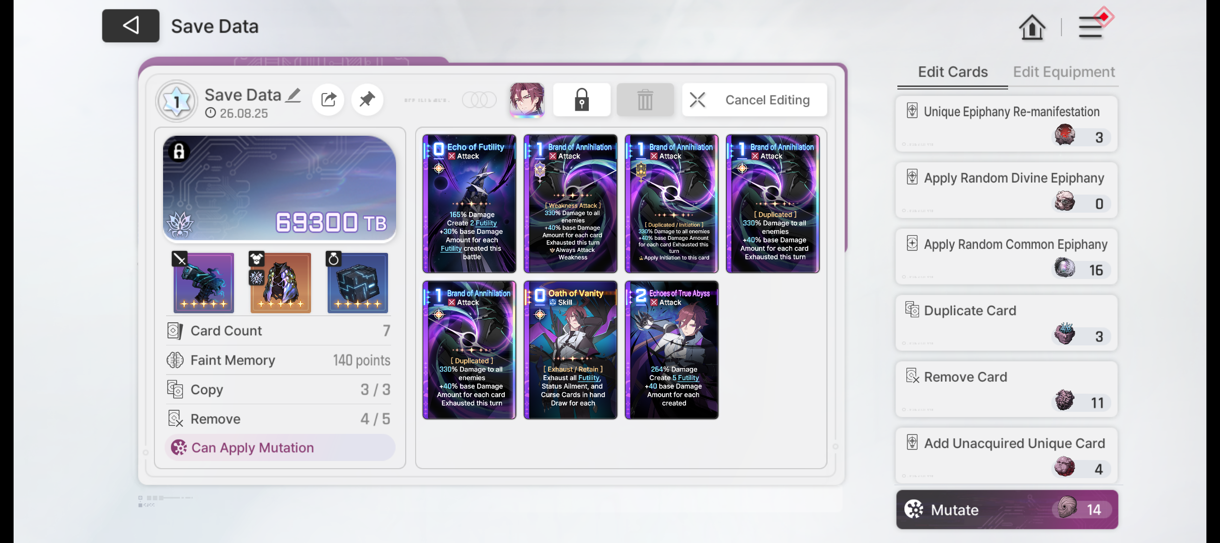Switch to the Edit Equipment tab
This screenshot has height=543, width=1220.
tap(1064, 72)
